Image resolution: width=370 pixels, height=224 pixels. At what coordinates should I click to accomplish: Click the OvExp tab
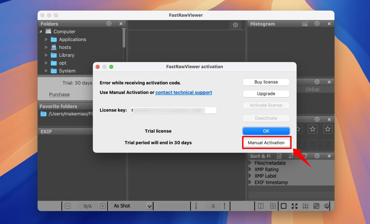(x=312, y=89)
